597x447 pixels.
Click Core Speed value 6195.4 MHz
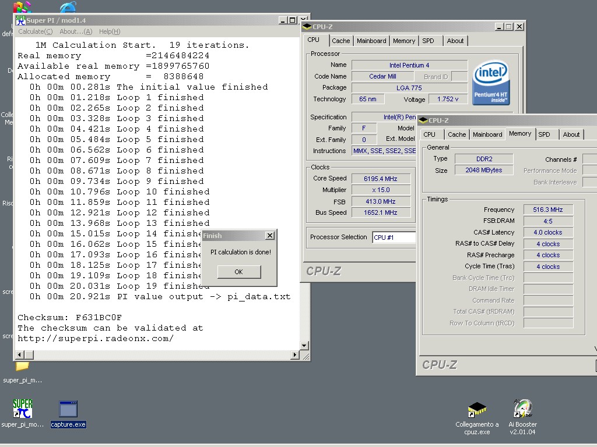pos(381,179)
